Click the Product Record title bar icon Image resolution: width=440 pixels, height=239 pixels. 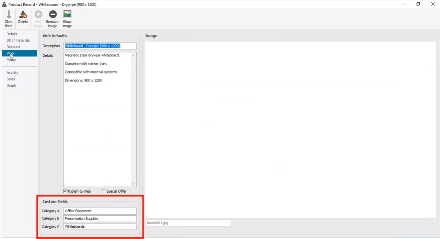point(4,4)
